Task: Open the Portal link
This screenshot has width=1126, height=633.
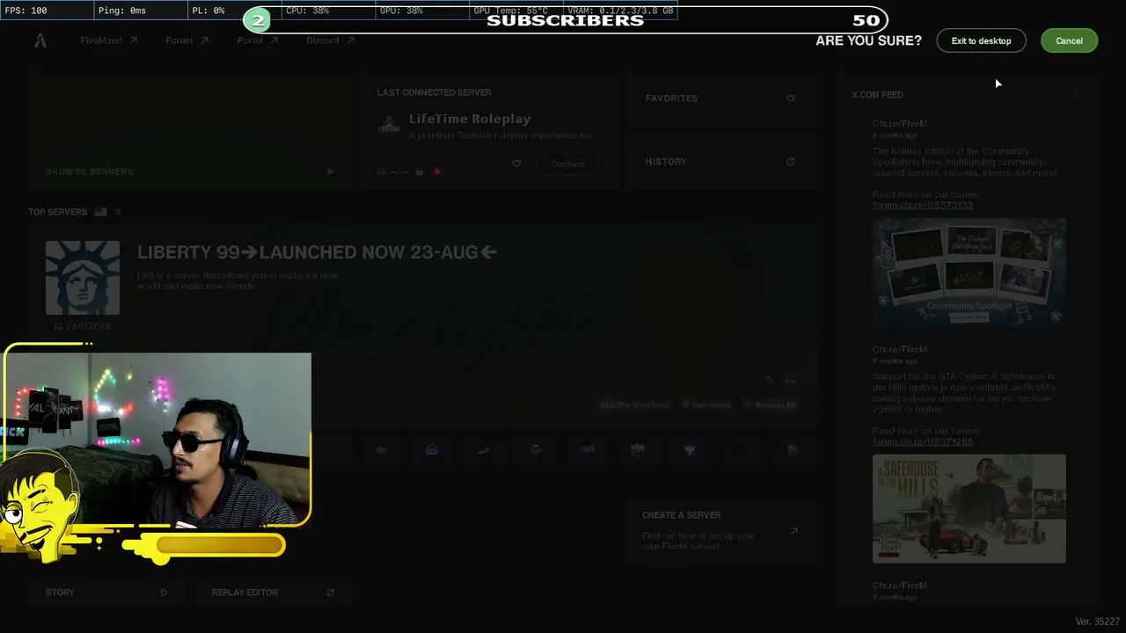Action: click(257, 40)
